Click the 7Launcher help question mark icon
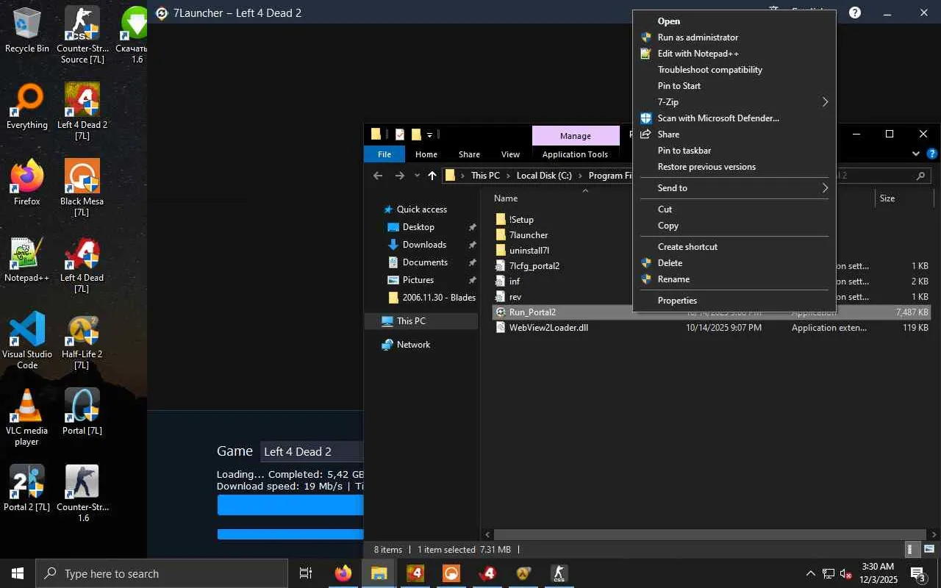The image size is (941, 588). [x=855, y=12]
